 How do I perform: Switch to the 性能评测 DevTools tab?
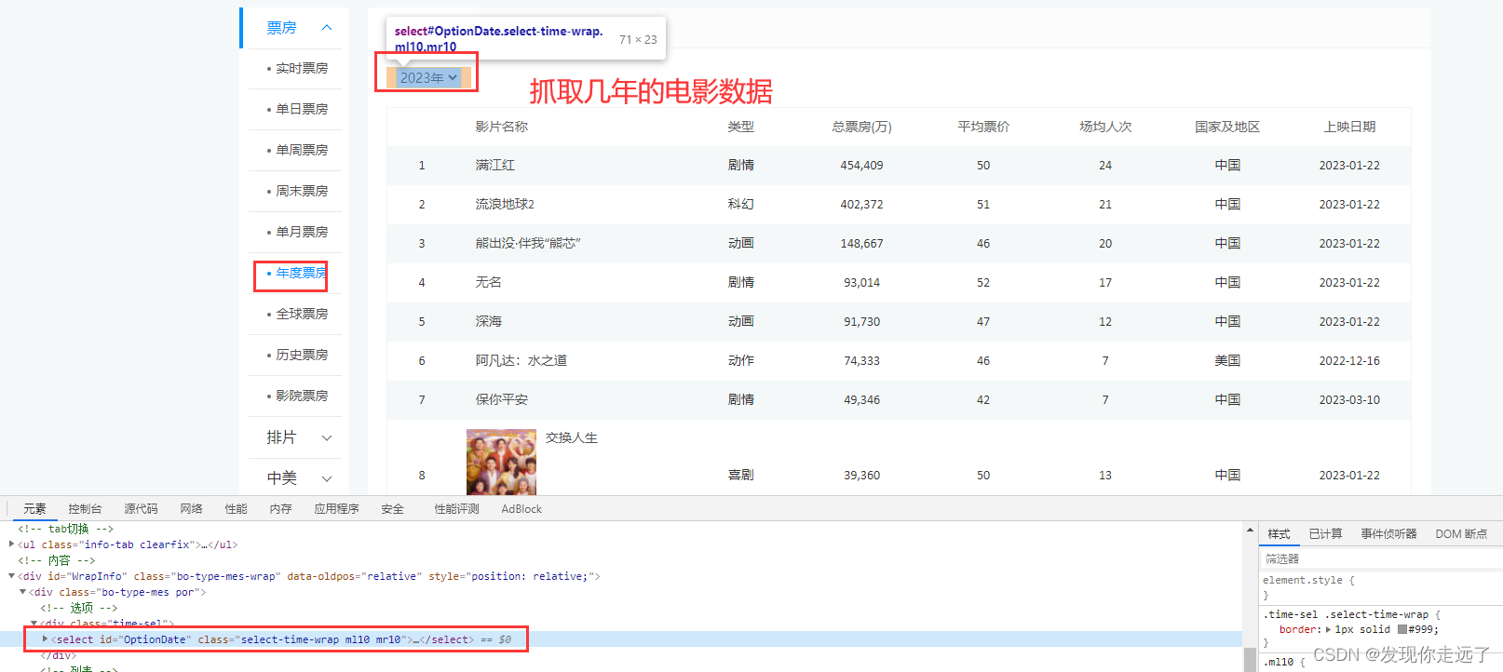[456, 509]
